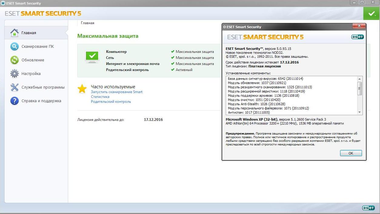Close the О ESET Smart Security dialog
Image resolution: width=380 pixels, height=214 pixels.
point(359,26)
